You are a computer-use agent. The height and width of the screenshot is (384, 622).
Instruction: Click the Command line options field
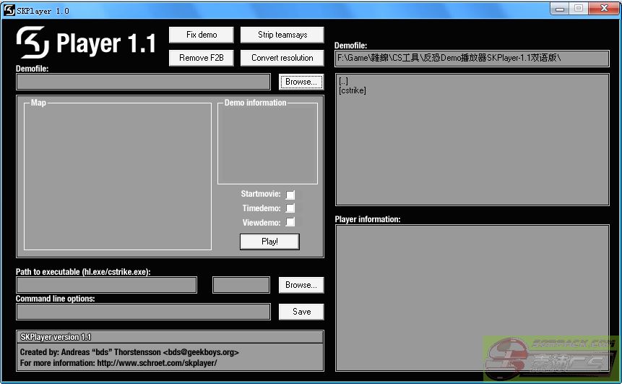pyautogui.click(x=143, y=312)
